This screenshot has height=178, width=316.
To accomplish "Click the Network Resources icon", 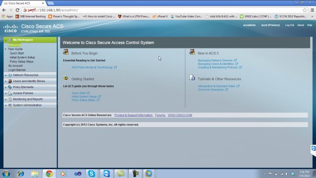I will pos(10,75).
